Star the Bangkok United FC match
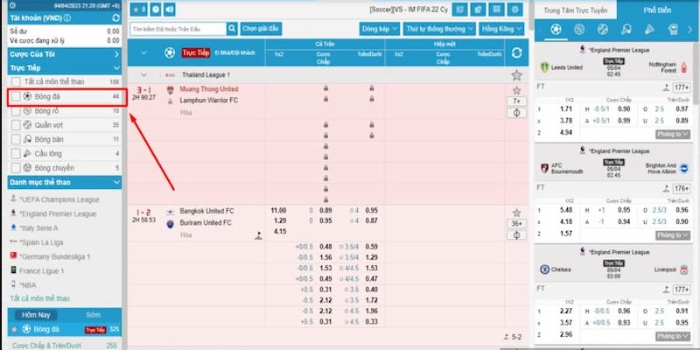Screen dimensions: 700x350 click(516, 213)
